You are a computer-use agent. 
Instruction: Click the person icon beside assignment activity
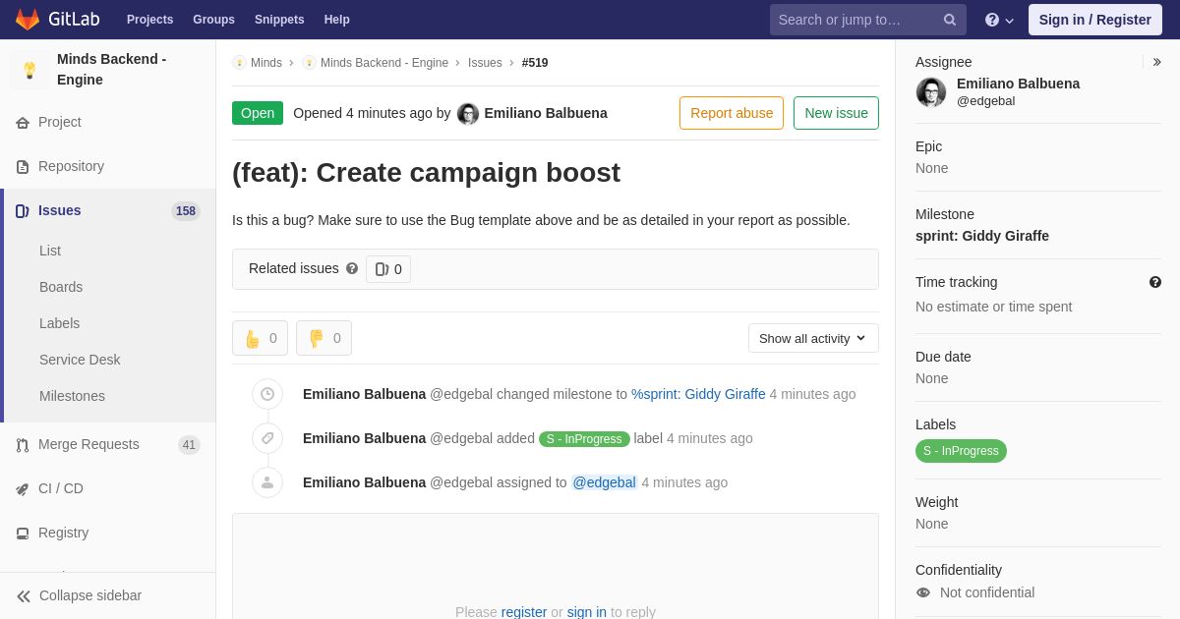click(267, 482)
